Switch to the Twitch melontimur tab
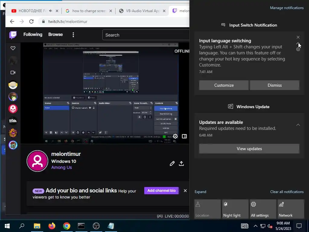Image resolution: width=309 pixels, height=232 pixels. [x=180, y=11]
